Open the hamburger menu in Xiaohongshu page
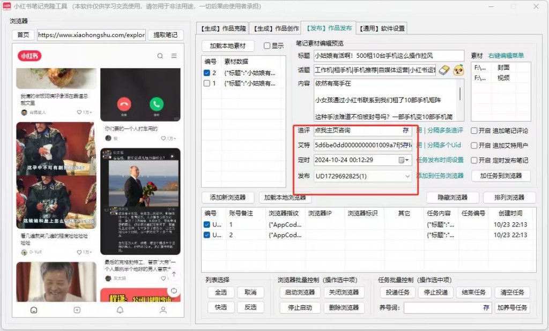 click(x=174, y=56)
